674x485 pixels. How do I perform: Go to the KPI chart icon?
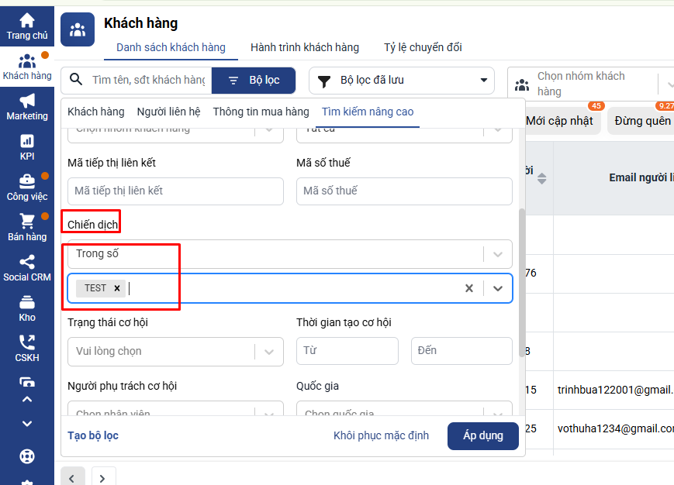coord(27,141)
